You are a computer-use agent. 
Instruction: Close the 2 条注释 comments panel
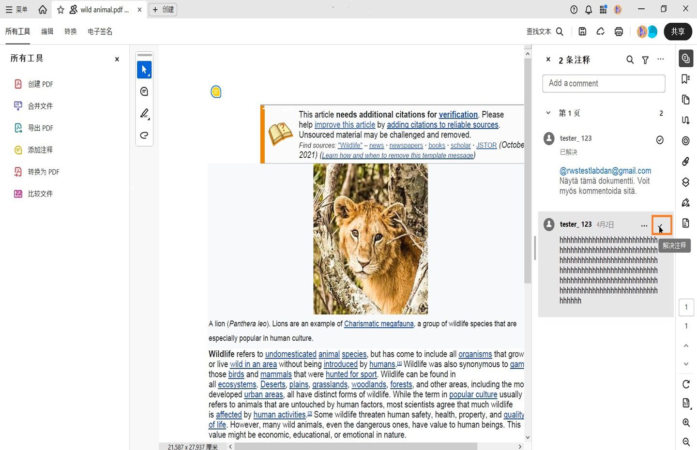tap(548, 60)
